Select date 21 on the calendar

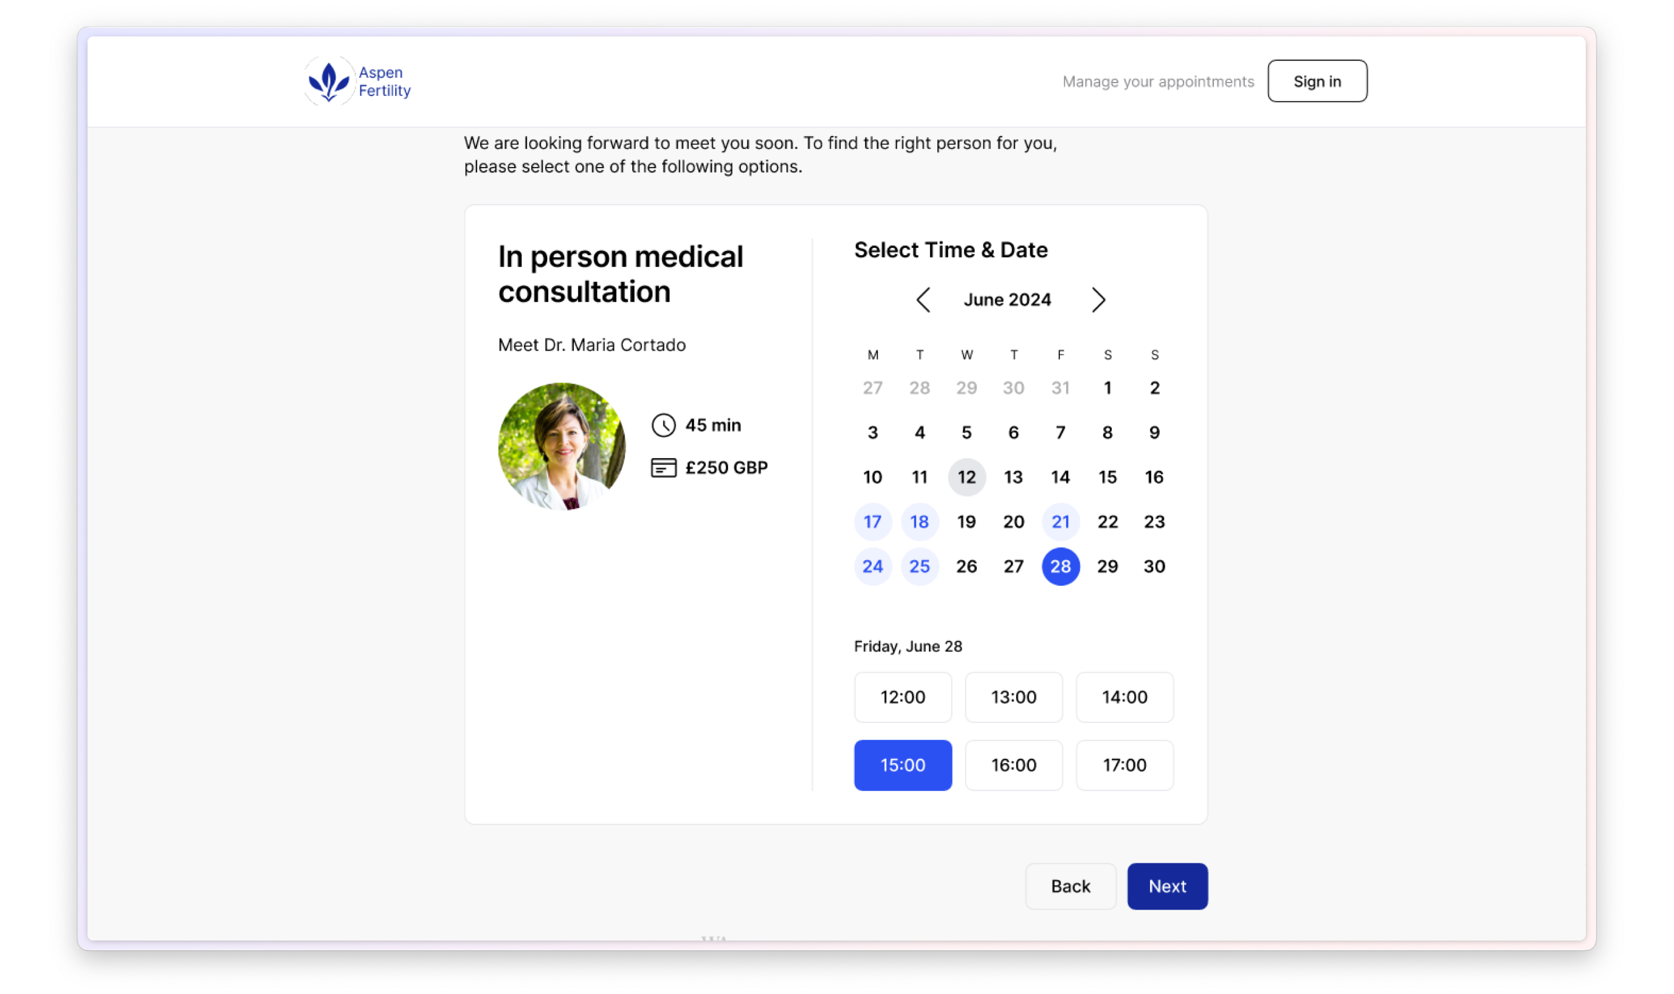[x=1061, y=521]
